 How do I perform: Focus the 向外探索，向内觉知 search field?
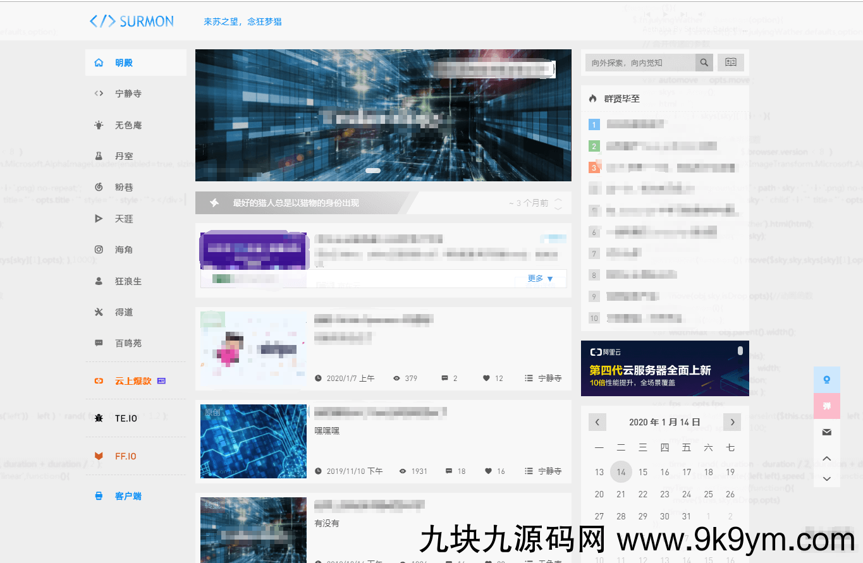point(640,63)
